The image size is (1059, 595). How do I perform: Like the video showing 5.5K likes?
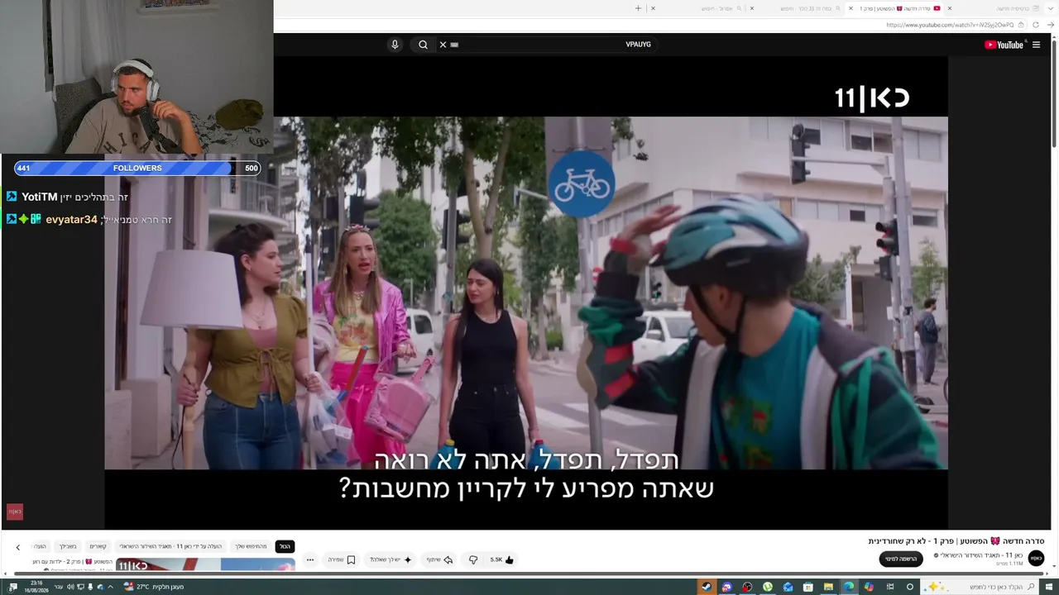click(x=502, y=559)
